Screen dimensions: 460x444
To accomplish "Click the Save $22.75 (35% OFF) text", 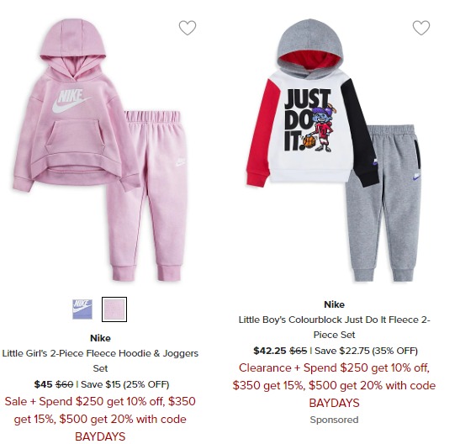I will [x=366, y=351].
